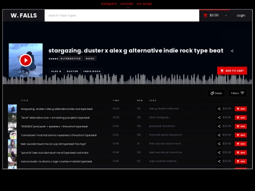Image resolution: width=255 pixels, height=191 pixels.
Task: Share the 'VIOLENCE' post punk track
Action: (219, 126)
